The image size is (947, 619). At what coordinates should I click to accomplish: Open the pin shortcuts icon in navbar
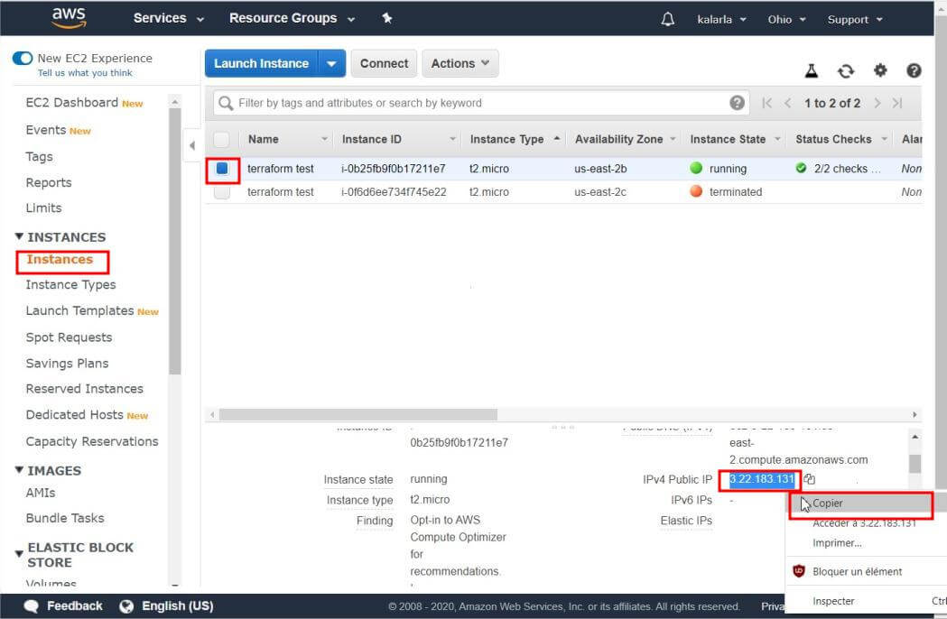tap(387, 19)
